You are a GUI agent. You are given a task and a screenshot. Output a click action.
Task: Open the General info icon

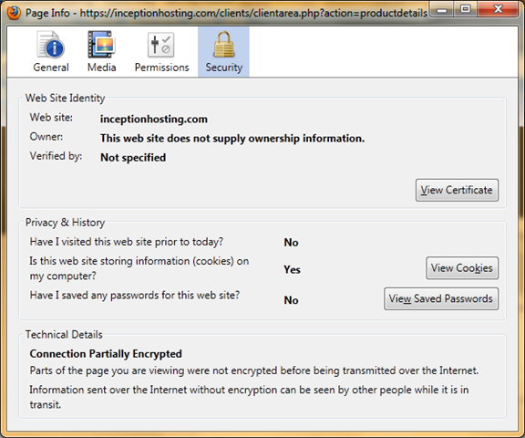50,45
